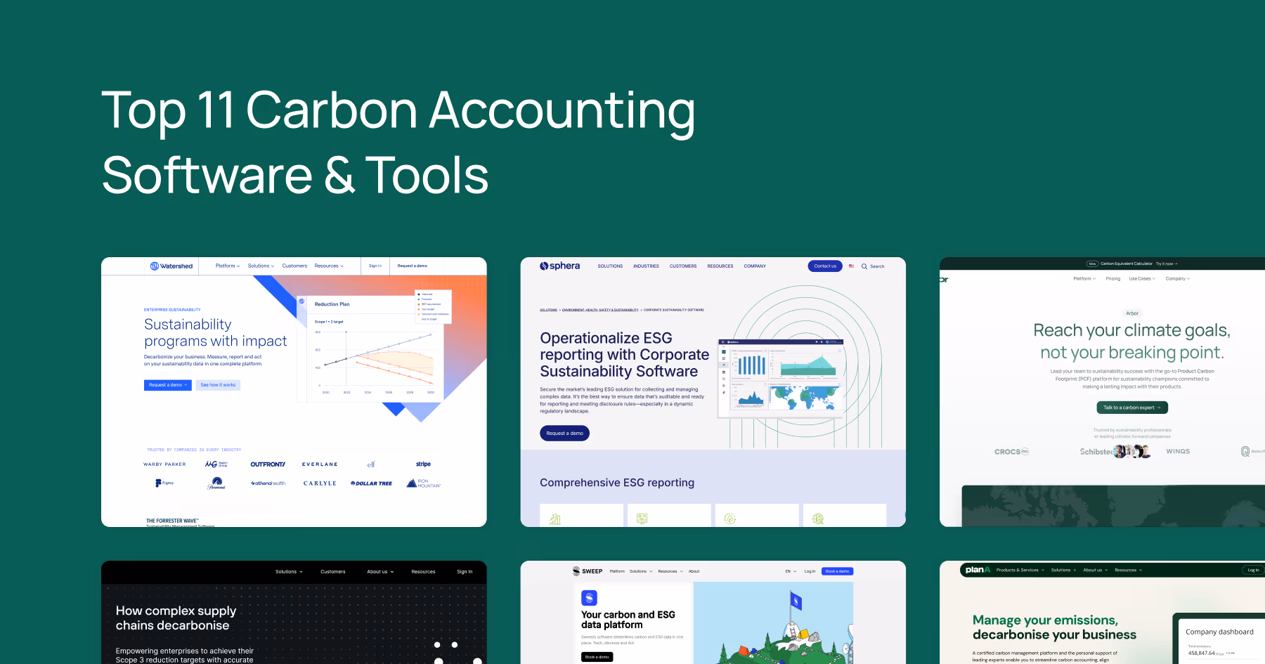Open the INDUSTRIES menu on Sphera

tap(646, 266)
